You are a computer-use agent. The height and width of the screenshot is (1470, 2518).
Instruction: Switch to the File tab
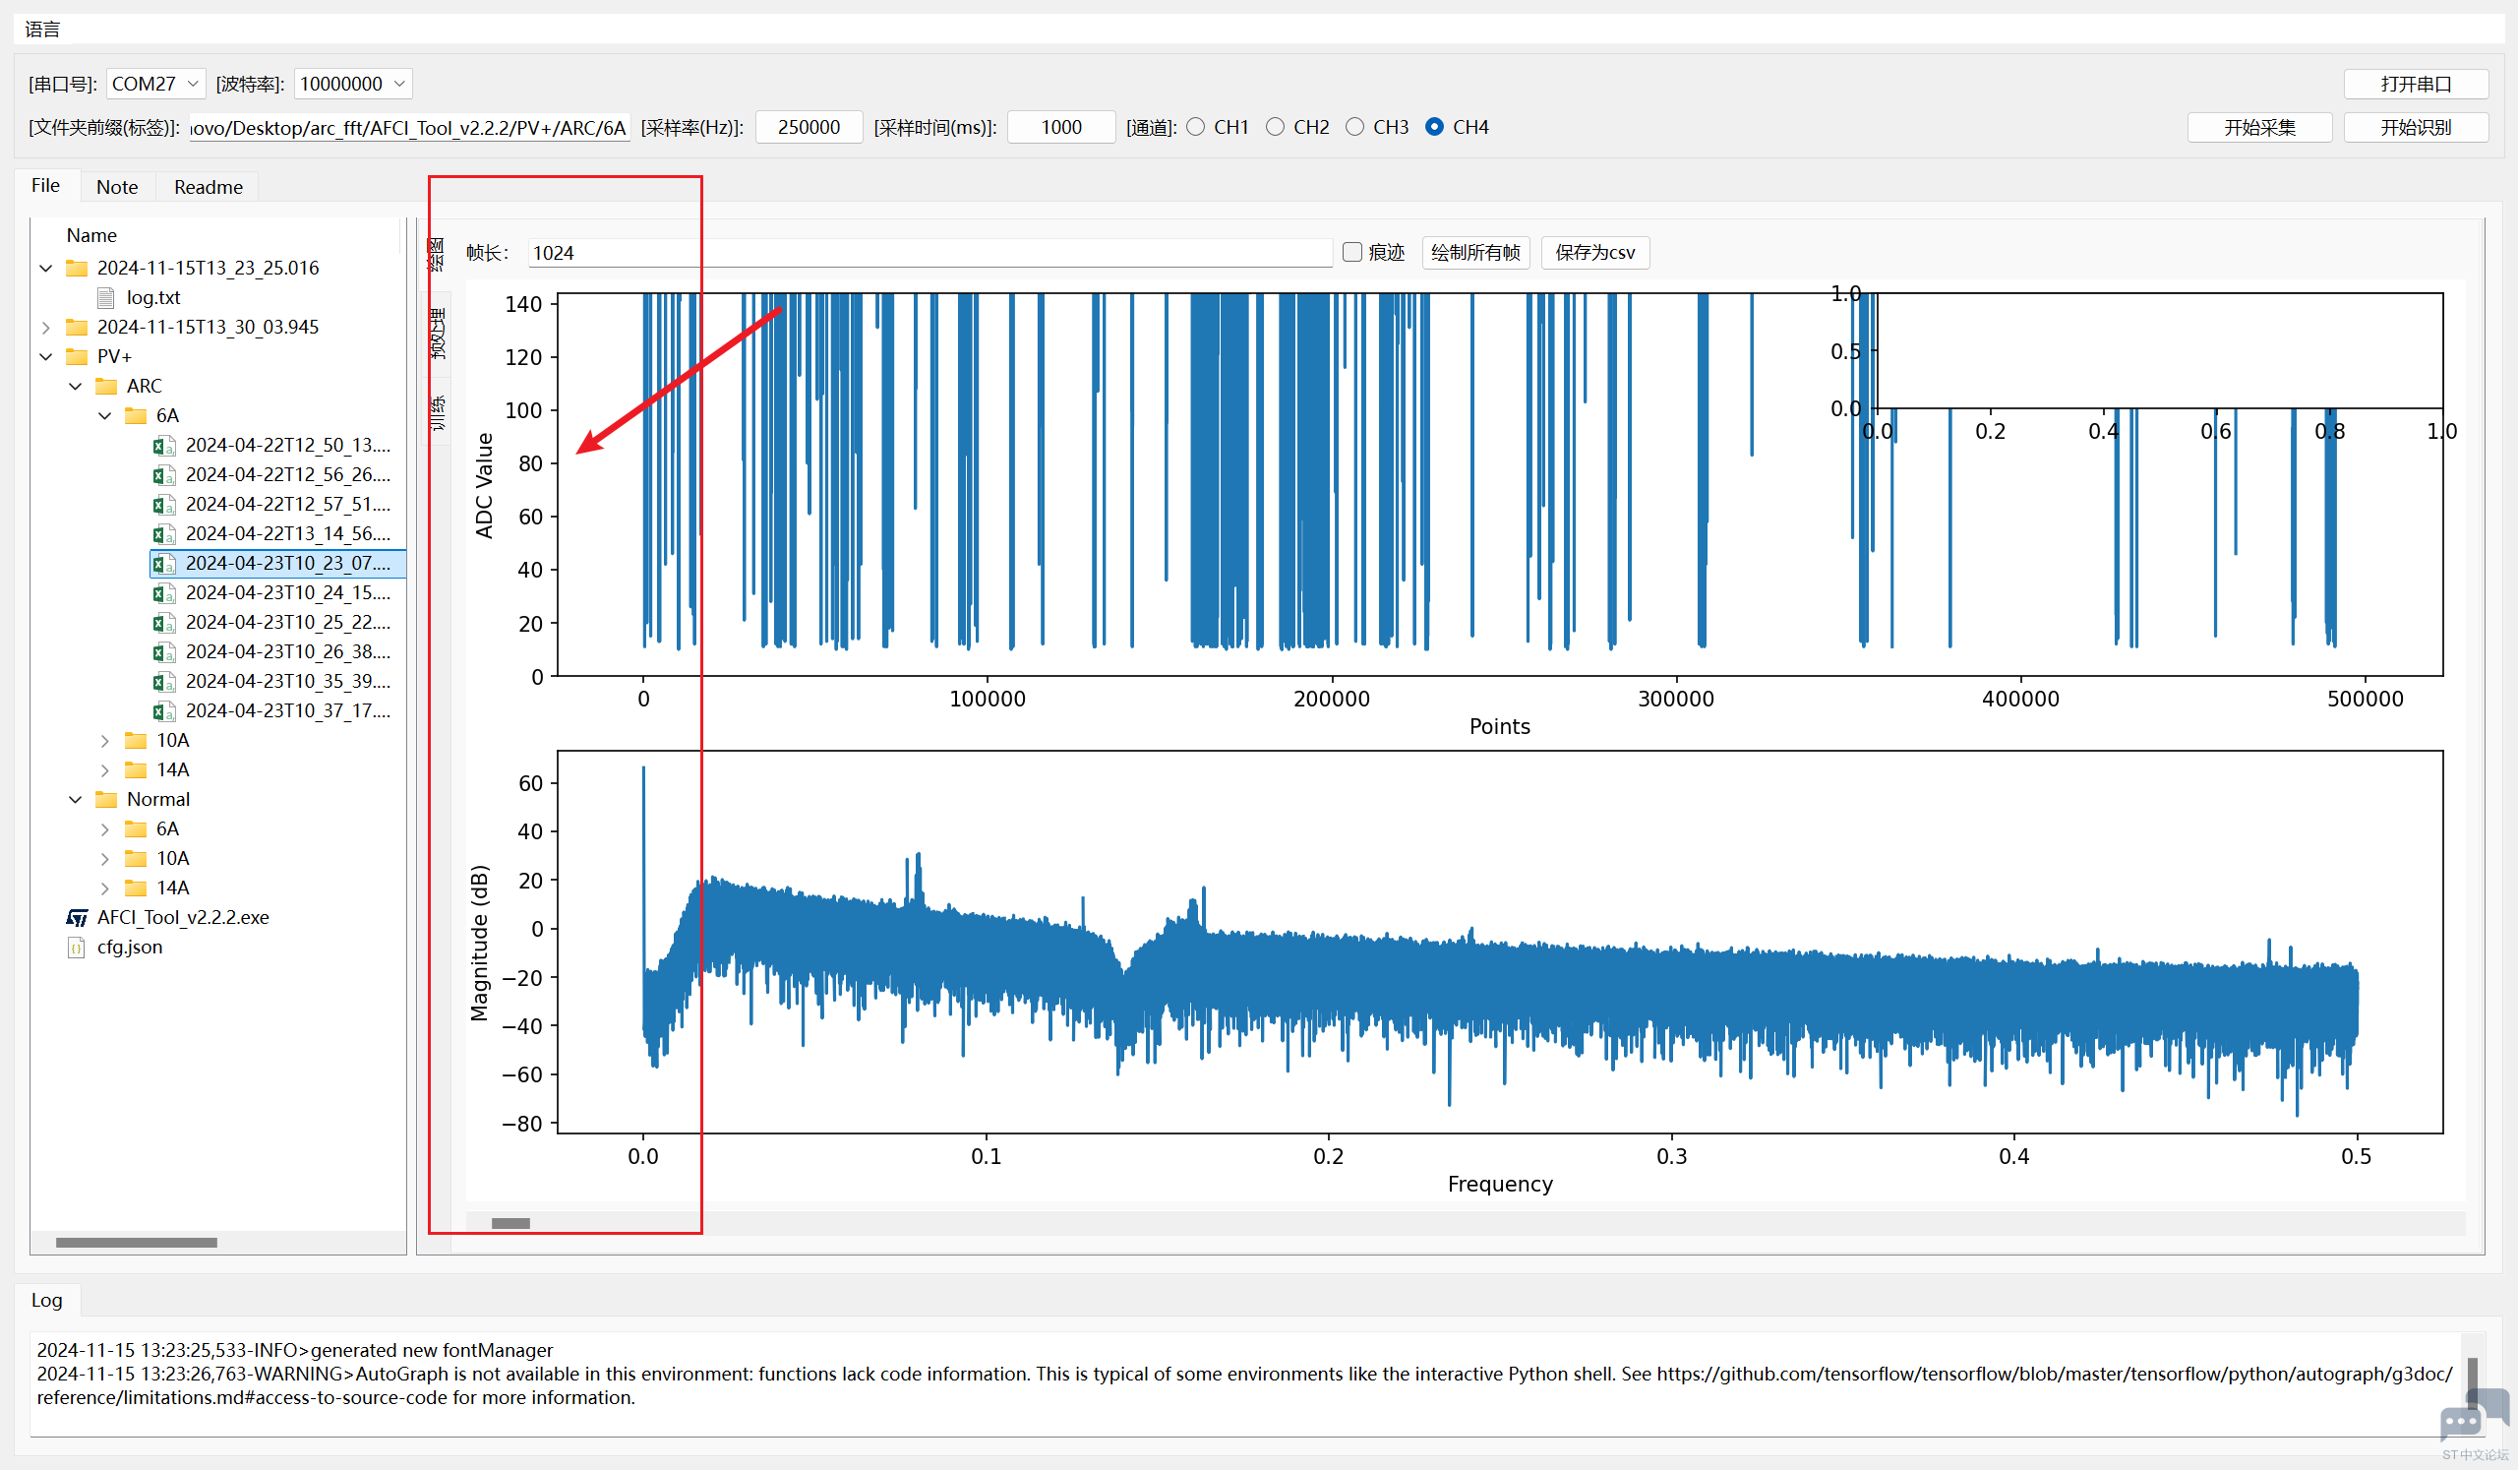tap(46, 186)
